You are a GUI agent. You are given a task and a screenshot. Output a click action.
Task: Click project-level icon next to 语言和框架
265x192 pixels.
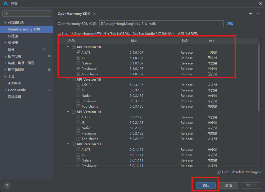(49, 70)
